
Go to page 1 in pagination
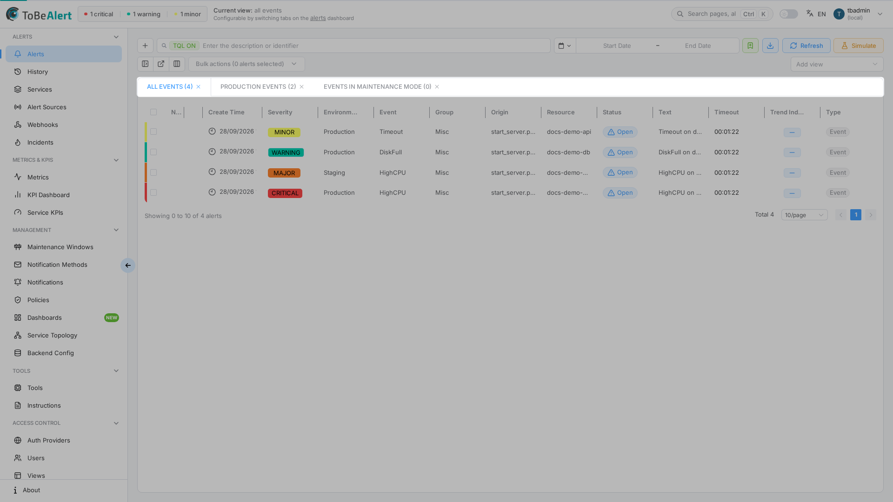pos(856,215)
